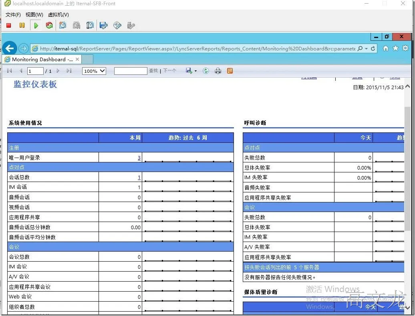Connect USB device icon in VM toolbar

pyautogui.click(x=131, y=25)
